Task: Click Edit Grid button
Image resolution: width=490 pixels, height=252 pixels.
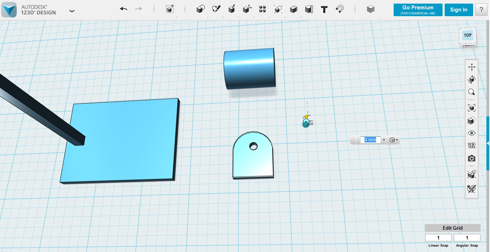Action: [x=453, y=228]
